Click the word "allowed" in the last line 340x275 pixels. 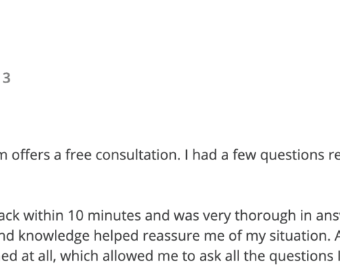[126, 256]
